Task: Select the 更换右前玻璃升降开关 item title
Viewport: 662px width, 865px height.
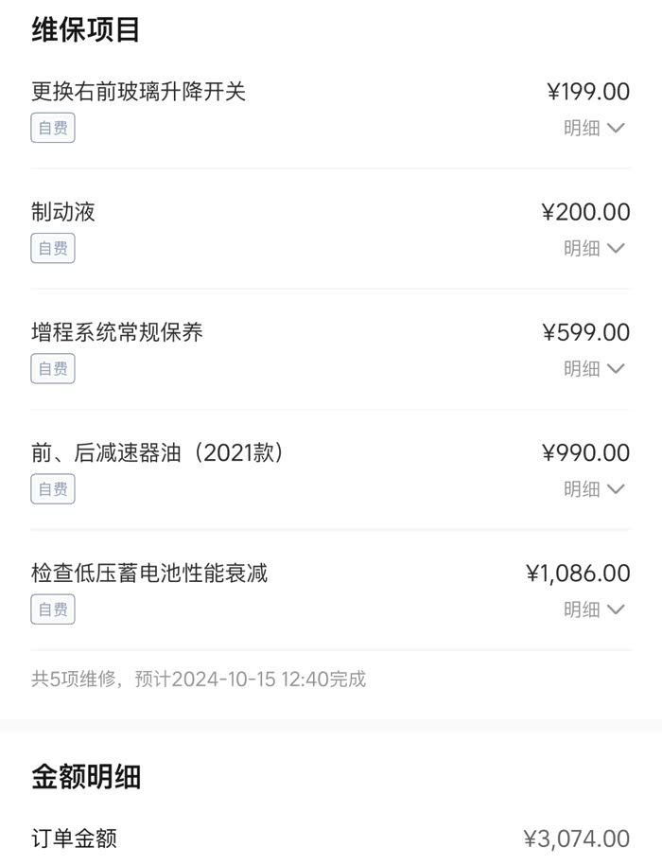Action: (139, 92)
